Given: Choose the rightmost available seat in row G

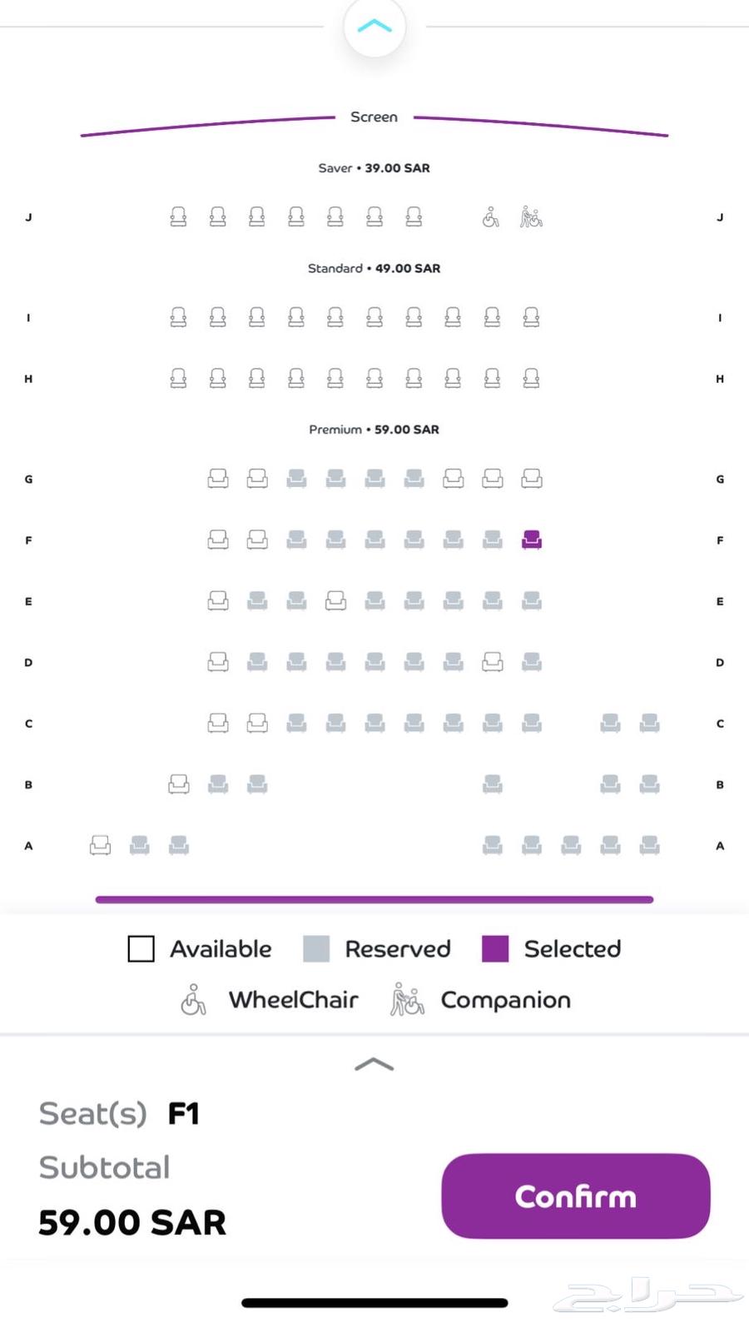Looking at the screenshot, I should click(x=531, y=479).
